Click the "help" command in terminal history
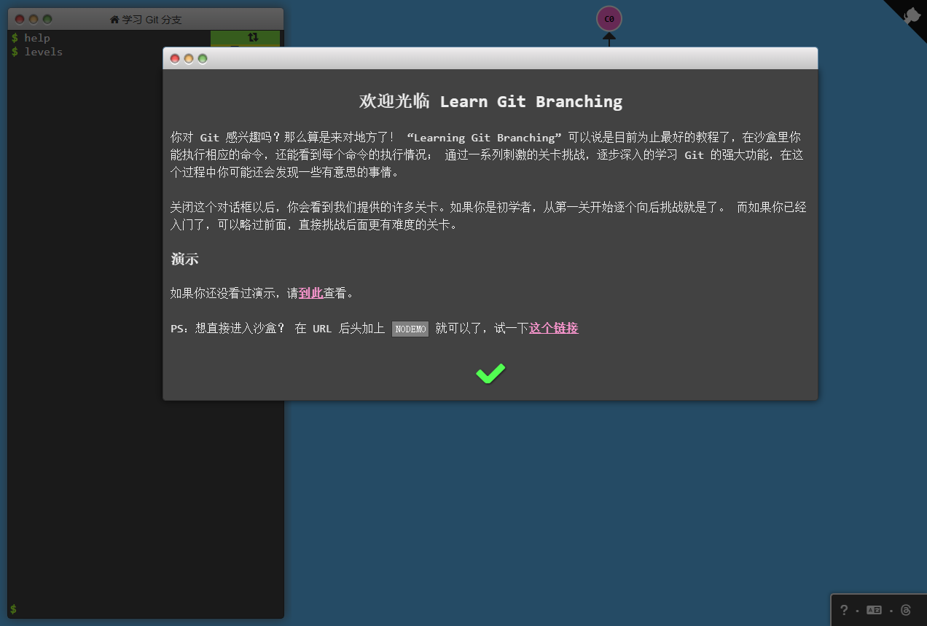The height and width of the screenshot is (626, 927). click(37, 38)
